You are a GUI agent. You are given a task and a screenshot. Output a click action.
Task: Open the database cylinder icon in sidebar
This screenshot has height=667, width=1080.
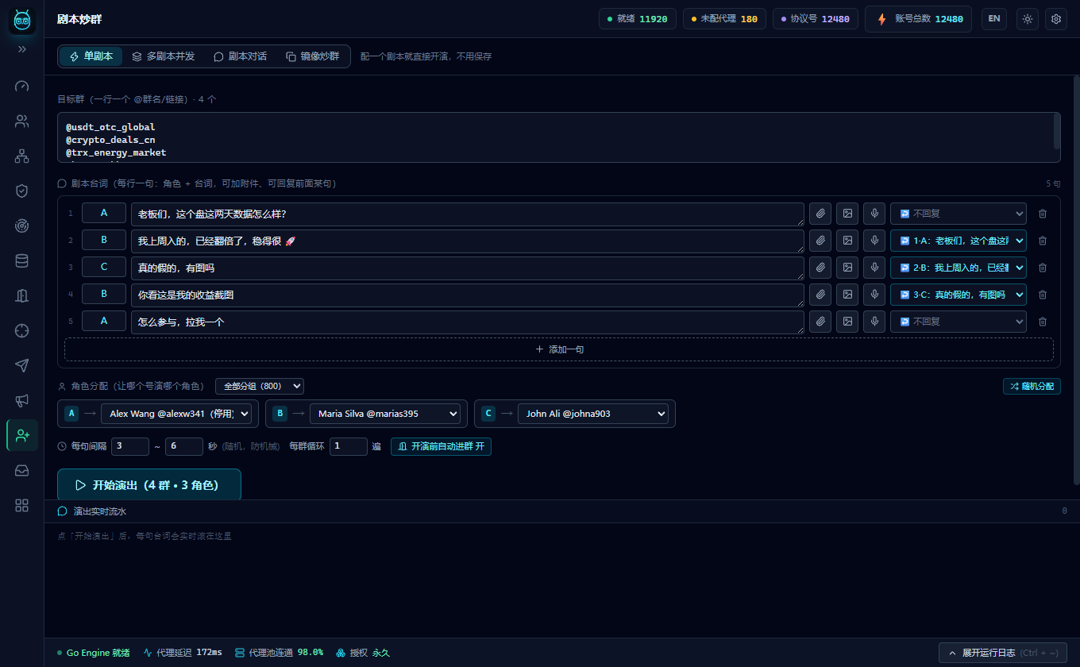pyautogui.click(x=22, y=260)
